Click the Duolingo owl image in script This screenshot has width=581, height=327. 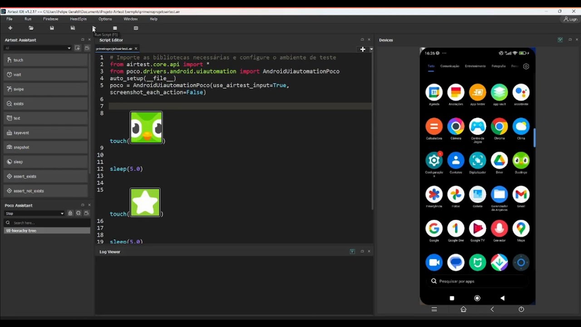[146, 128]
